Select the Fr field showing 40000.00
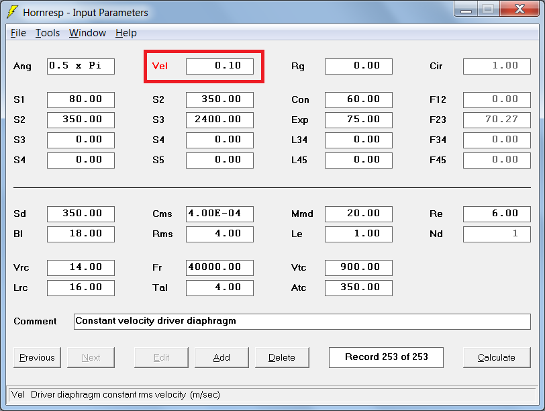The image size is (545, 411). click(219, 268)
